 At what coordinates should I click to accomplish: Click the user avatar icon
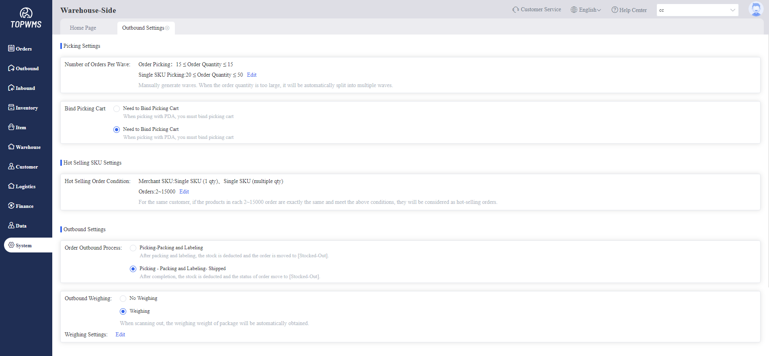756,9
